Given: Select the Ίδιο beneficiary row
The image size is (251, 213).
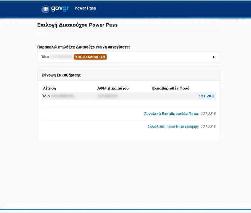Looking at the screenshot, I should click(128, 57).
